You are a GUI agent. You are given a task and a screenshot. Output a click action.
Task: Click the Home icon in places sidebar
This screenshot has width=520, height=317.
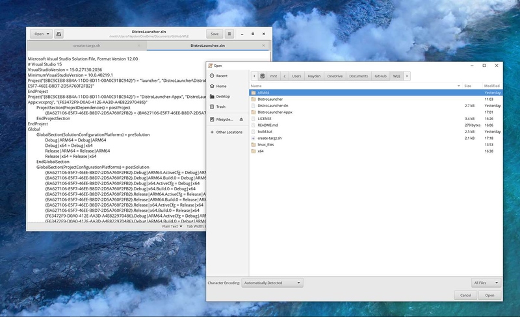pyautogui.click(x=211, y=86)
